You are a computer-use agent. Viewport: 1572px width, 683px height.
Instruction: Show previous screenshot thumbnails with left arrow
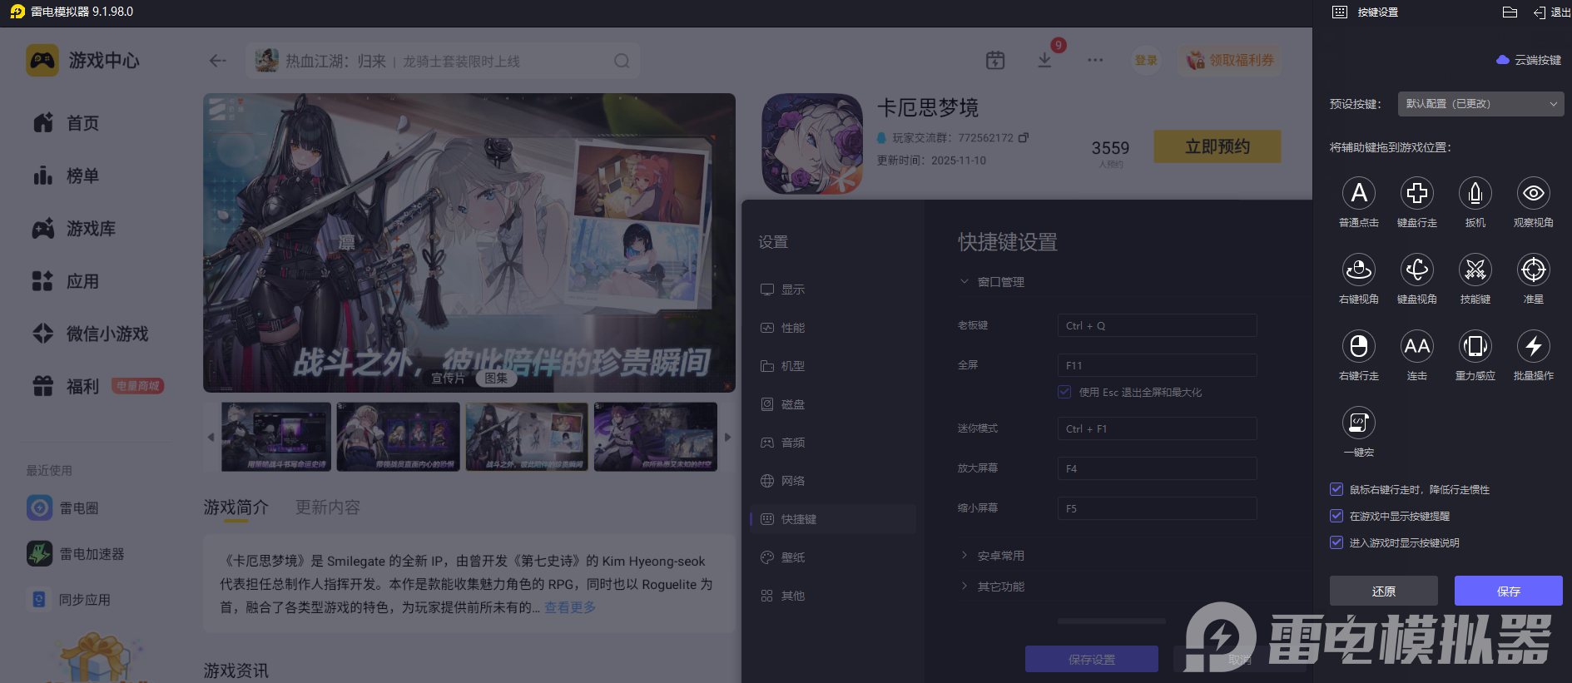click(x=211, y=437)
